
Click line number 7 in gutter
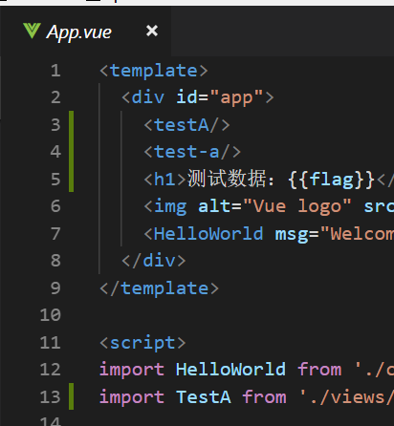(55, 234)
